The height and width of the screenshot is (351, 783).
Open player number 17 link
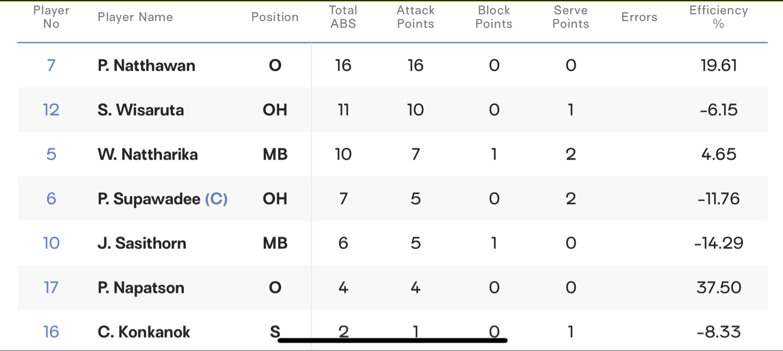[51, 287]
